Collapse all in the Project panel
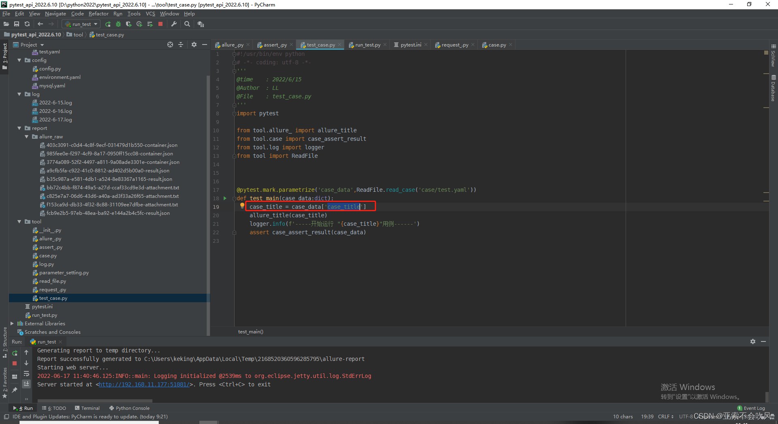The width and height of the screenshot is (778, 424). tap(181, 45)
